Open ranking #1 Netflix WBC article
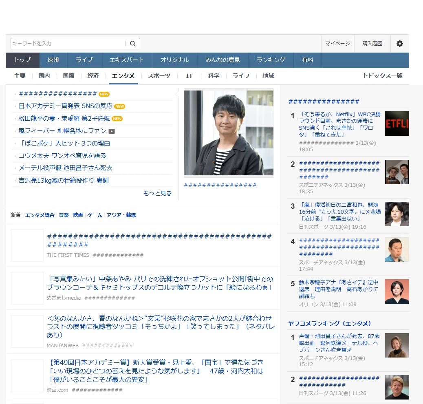 click(x=339, y=124)
